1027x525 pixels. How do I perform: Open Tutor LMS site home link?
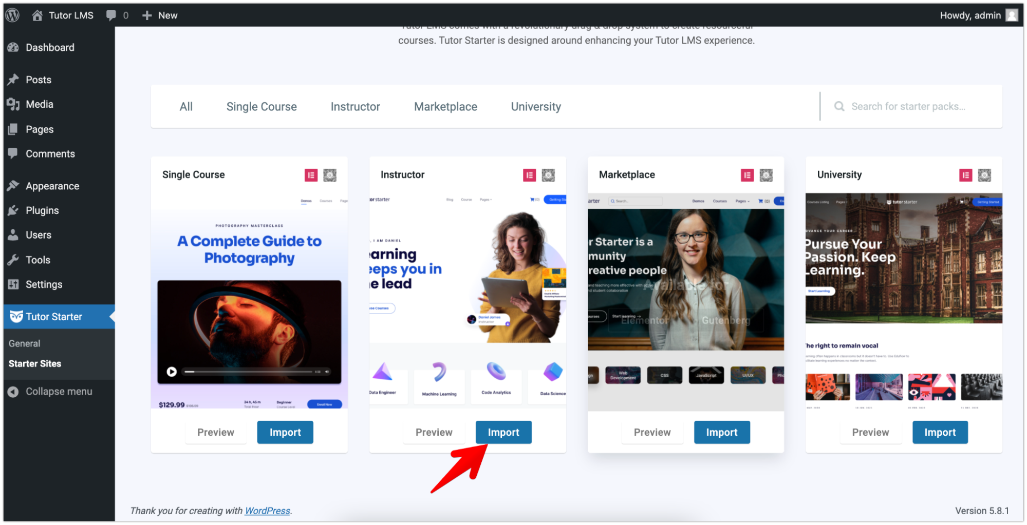coord(63,15)
